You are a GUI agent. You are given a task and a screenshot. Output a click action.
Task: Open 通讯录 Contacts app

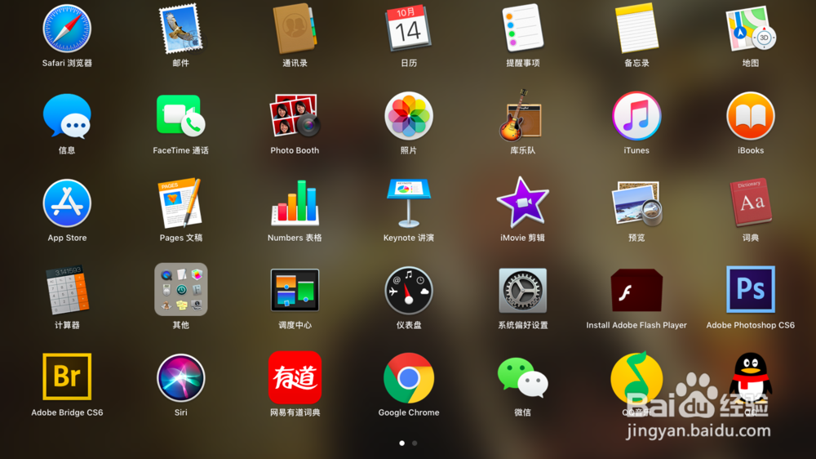coord(295,29)
